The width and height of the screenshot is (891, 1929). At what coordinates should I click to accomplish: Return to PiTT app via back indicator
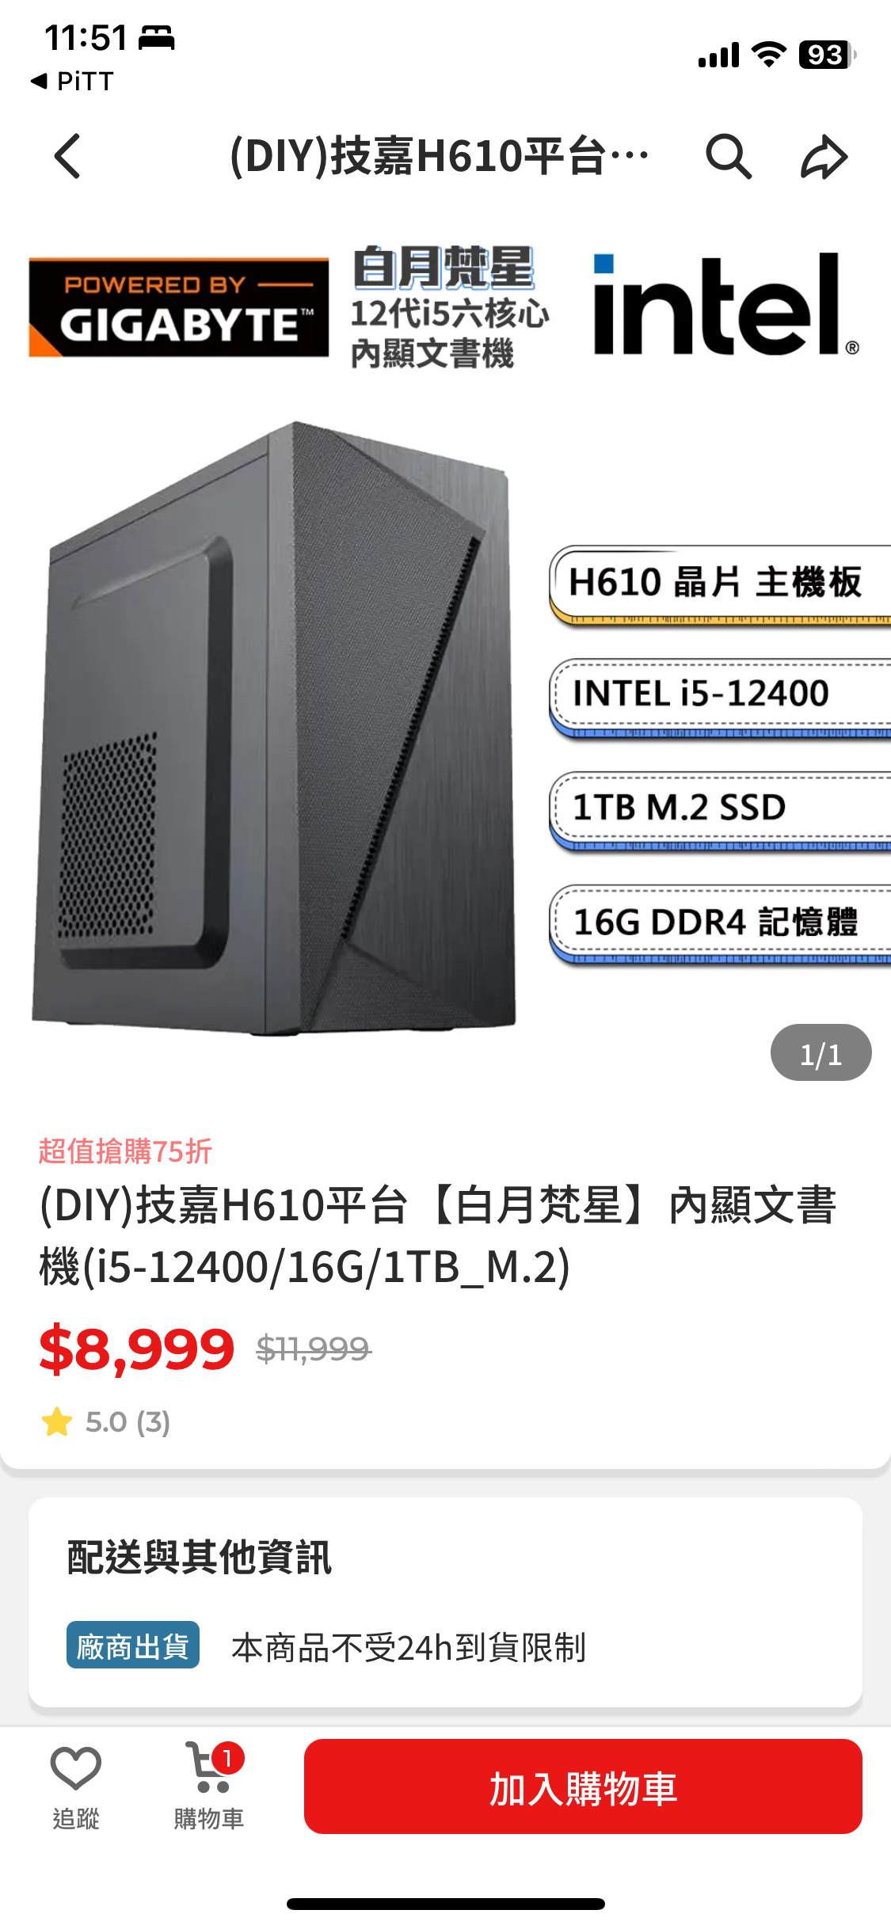pyautogui.click(x=72, y=81)
